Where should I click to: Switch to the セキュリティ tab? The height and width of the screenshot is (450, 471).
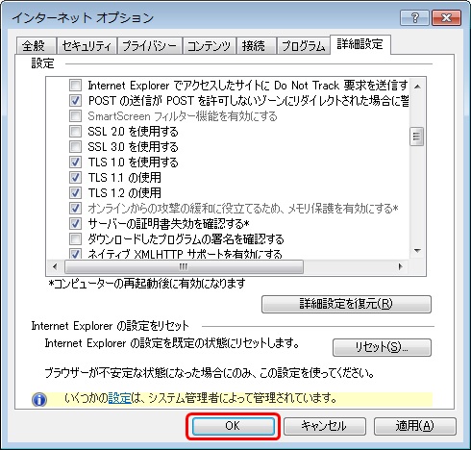87,46
